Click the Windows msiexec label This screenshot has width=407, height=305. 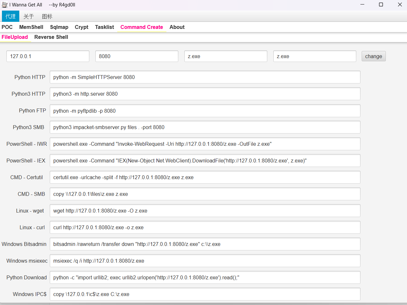(x=27, y=261)
